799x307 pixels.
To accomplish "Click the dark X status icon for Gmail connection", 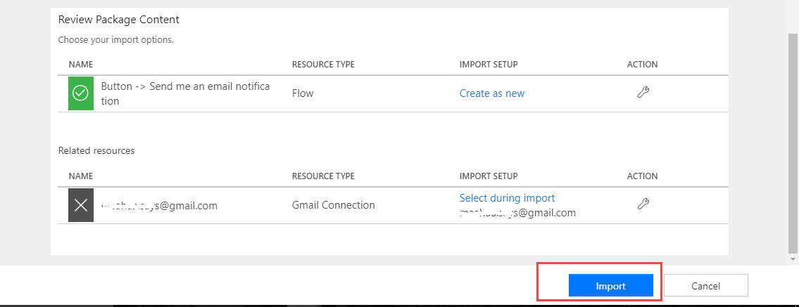I will pyautogui.click(x=81, y=205).
